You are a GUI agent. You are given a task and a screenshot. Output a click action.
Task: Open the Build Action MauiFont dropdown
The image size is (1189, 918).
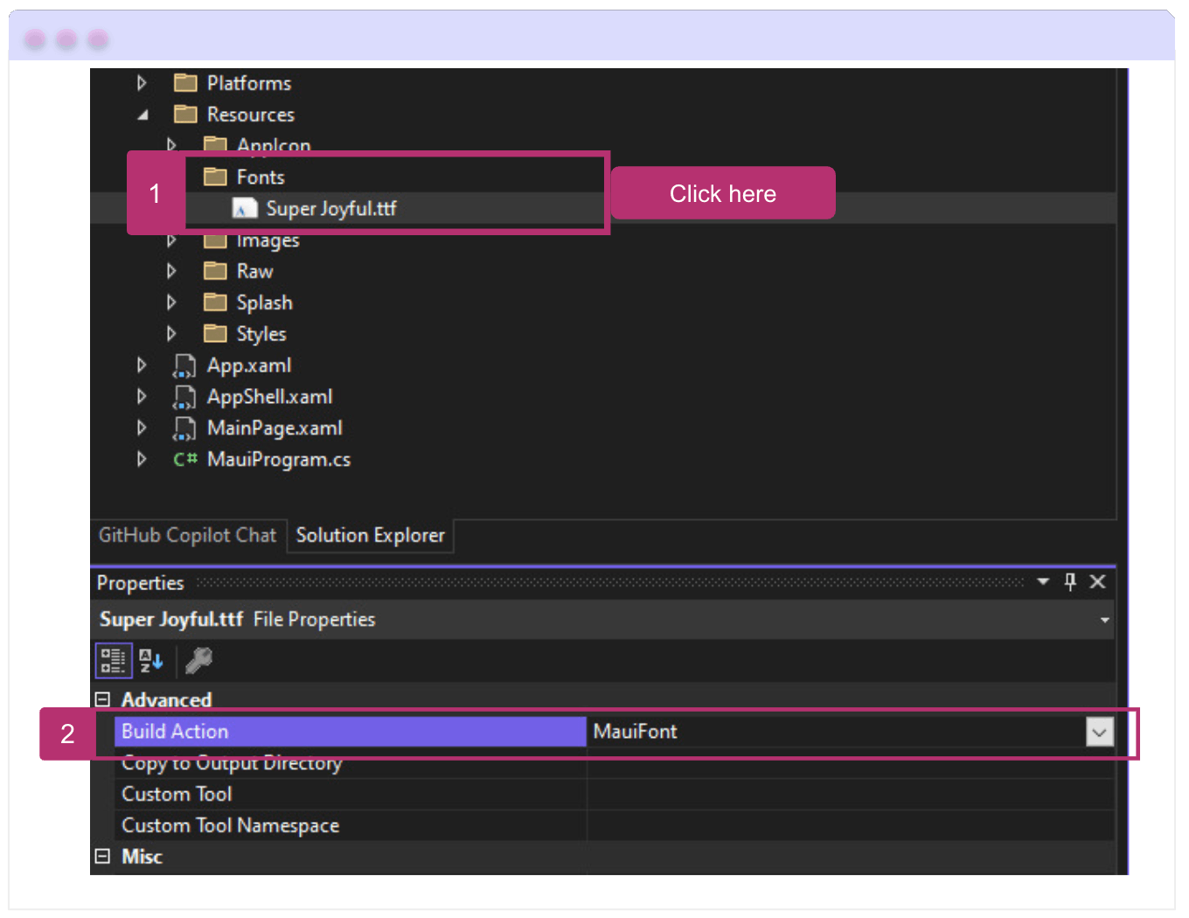(1099, 732)
